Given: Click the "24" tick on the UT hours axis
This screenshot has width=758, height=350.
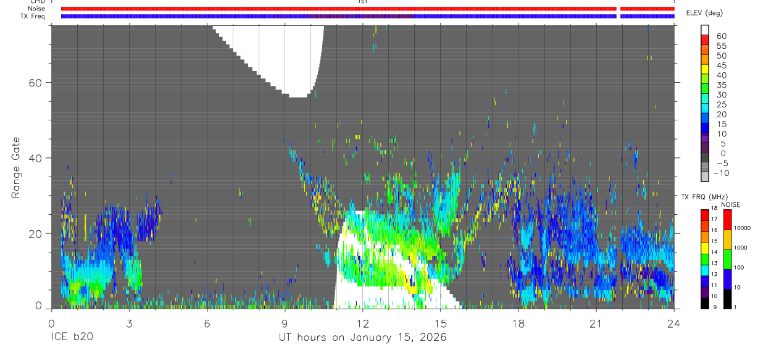Looking at the screenshot, I should pos(674,323).
